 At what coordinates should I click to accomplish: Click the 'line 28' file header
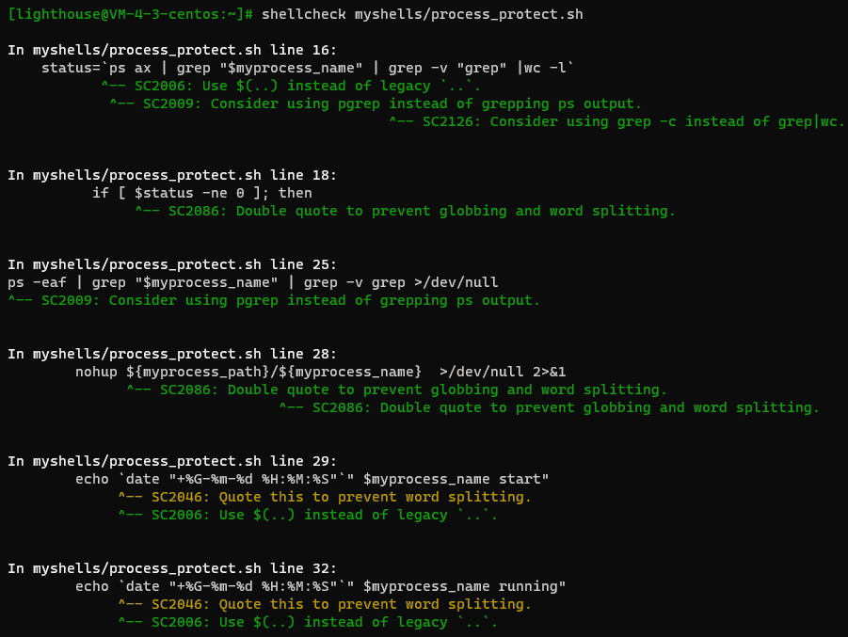click(x=172, y=354)
